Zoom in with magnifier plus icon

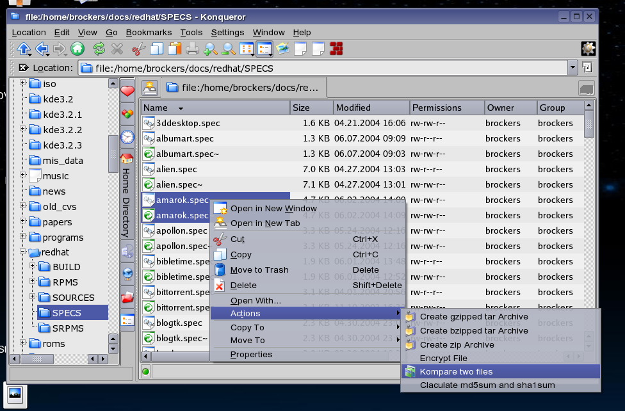(210, 49)
